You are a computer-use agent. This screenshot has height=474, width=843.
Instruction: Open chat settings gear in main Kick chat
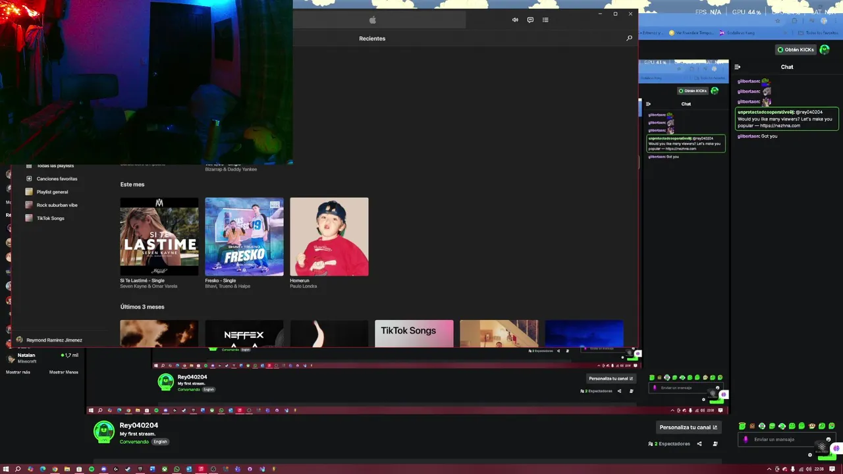tap(809, 455)
